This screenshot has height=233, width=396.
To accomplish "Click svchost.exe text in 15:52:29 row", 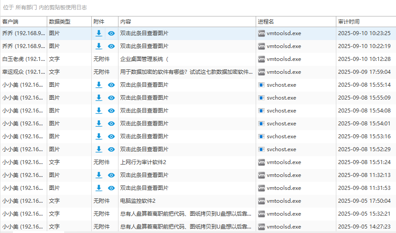I will 282,149.
